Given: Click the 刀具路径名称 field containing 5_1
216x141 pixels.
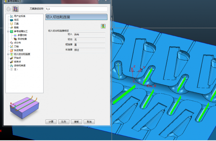Looking at the screenshot, I should (x=76, y=9).
